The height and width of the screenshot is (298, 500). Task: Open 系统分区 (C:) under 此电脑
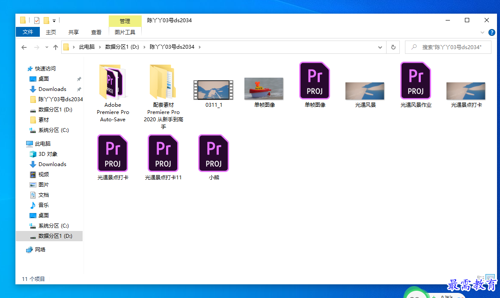pyautogui.click(x=49, y=225)
